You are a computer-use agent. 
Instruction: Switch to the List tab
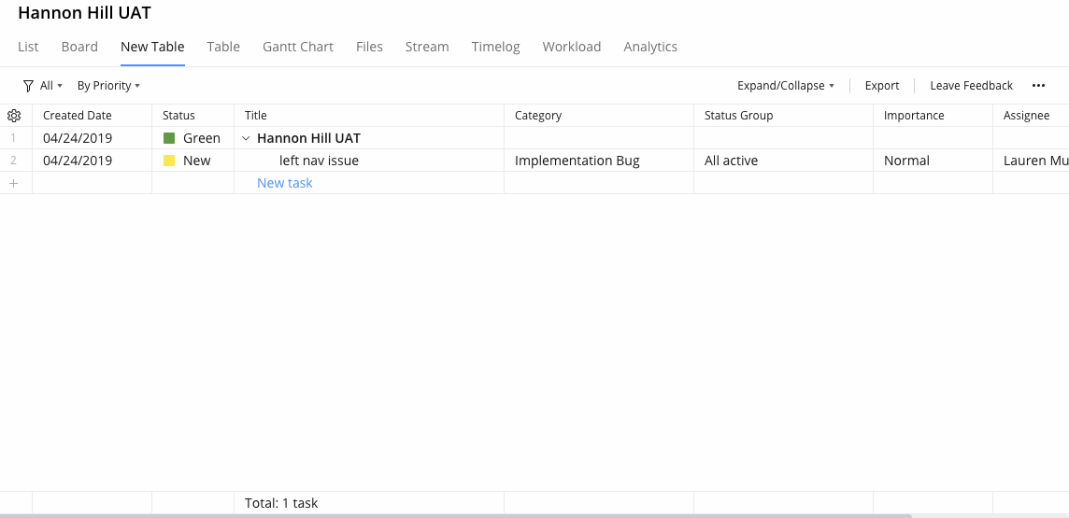[x=28, y=47]
